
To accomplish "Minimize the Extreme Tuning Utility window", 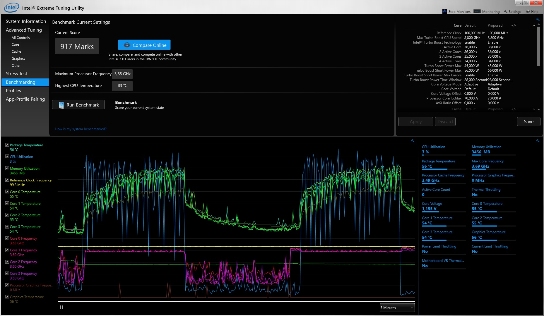I will pyautogui.click(x=519, y=3).
